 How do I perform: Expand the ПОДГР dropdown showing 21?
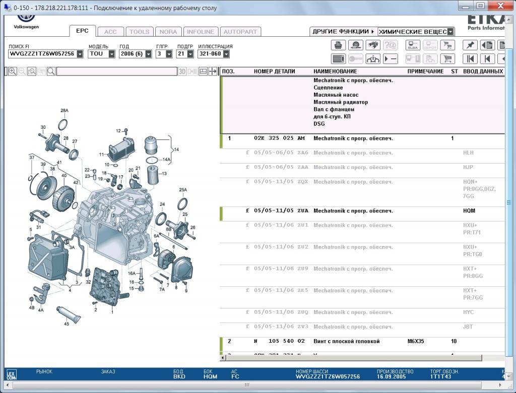pyautogui.click(x=190, y=54)
